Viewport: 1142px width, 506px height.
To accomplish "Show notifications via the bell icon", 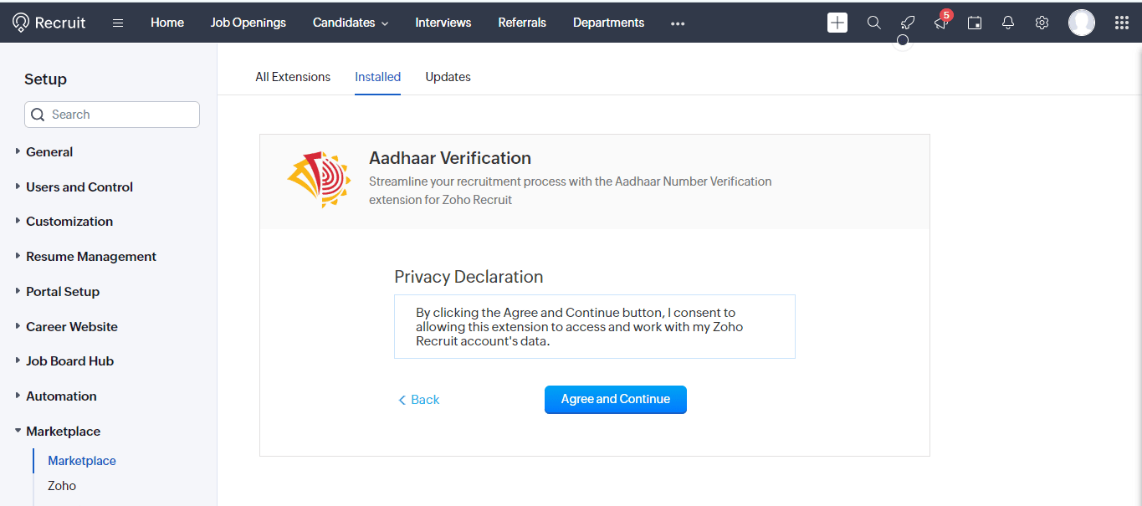I will click(1008, 23).
